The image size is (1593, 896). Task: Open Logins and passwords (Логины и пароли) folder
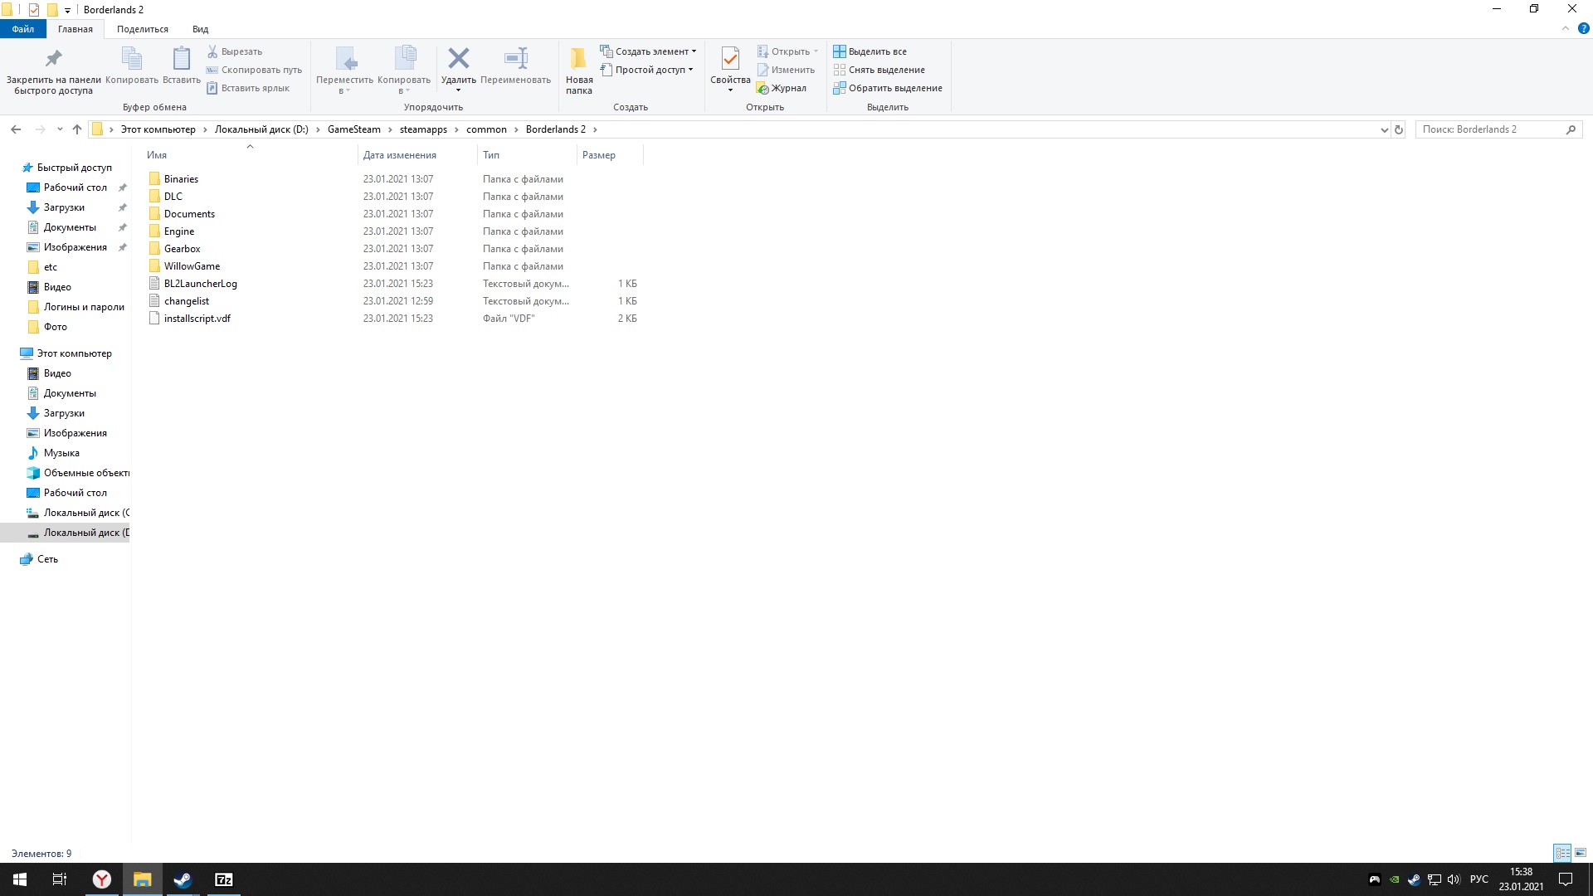click(83, 307)
